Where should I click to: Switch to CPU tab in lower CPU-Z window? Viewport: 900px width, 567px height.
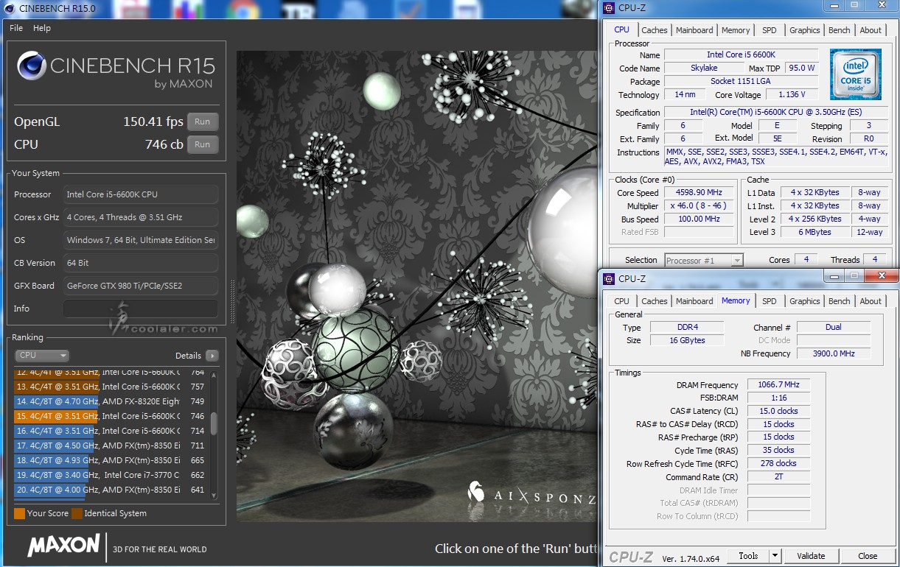pyautogui.click(x=622, y=301)
